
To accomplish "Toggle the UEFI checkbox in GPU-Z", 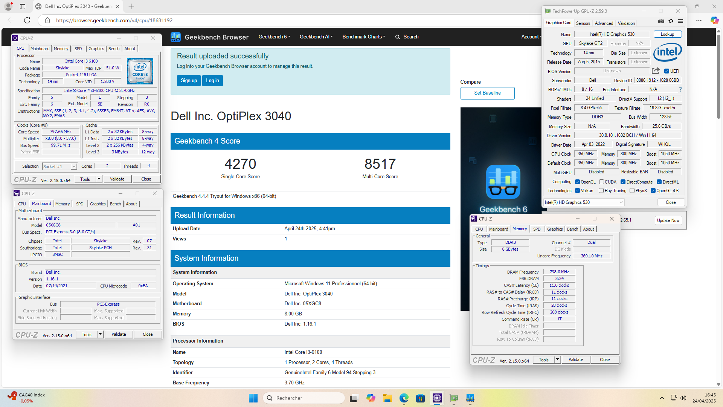I will click(x=667, y=71).
